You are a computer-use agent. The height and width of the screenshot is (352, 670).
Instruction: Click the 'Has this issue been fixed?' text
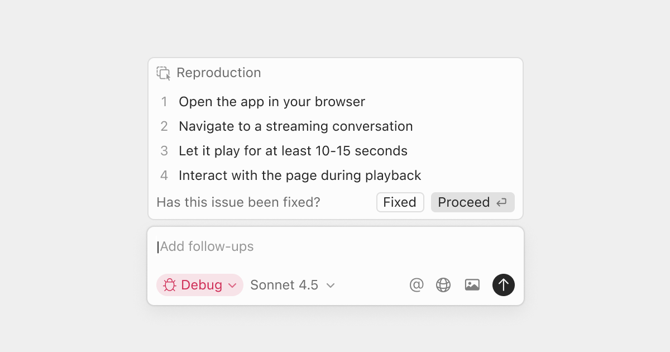point(238,202)
